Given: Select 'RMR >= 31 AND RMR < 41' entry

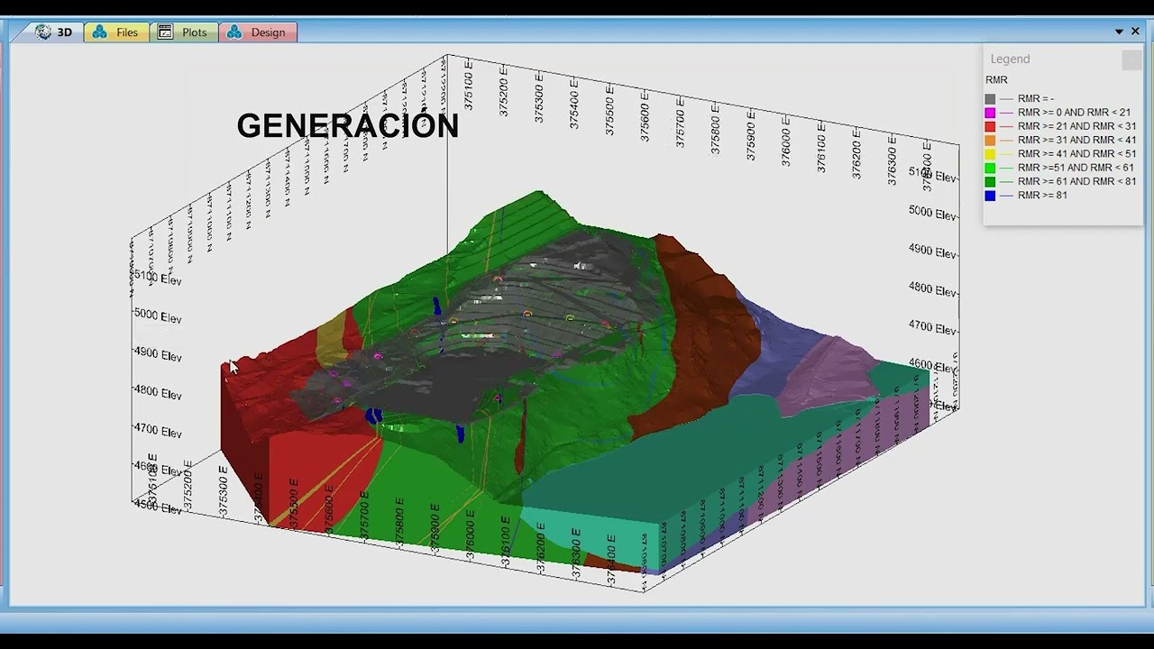Looking at the screenshot, I should click(1077, 141).
